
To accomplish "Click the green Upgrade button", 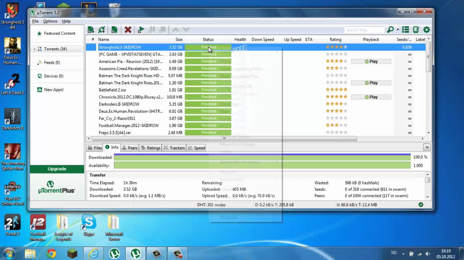I will [57, 169].
